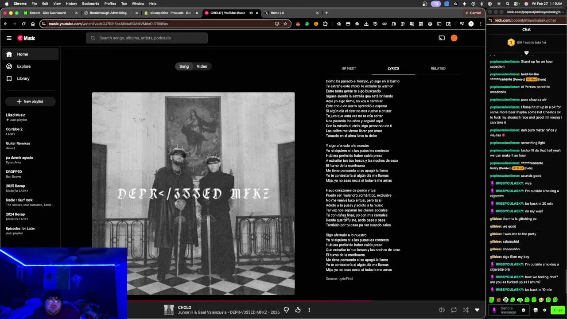Focus the Search songs, albums, artists field

147,38
